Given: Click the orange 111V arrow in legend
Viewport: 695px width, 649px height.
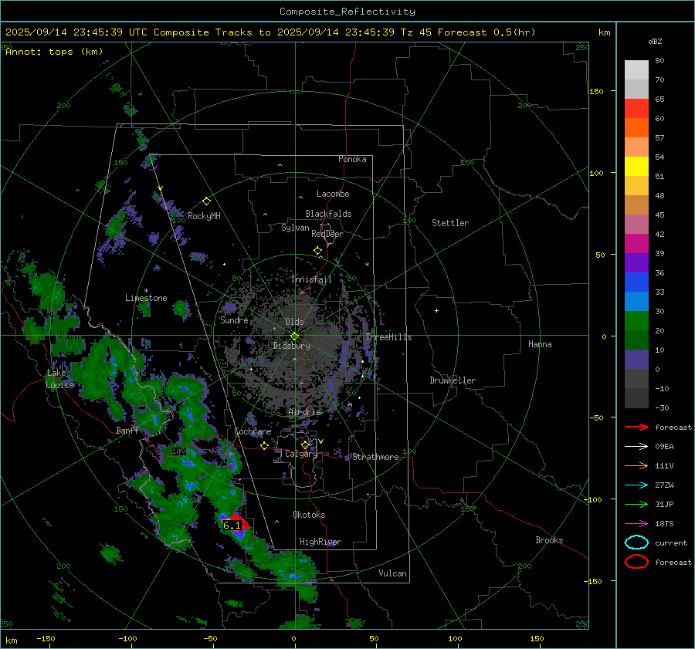Looking at the screenshot, I should (636, 465).
